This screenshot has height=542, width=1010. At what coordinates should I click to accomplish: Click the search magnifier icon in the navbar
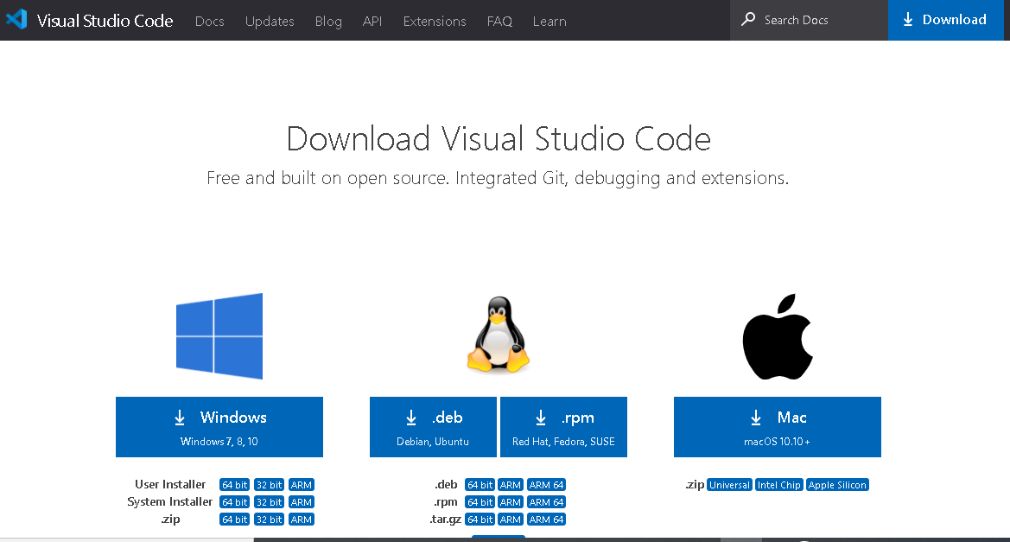pyautogui.click(x=747, y=19)
